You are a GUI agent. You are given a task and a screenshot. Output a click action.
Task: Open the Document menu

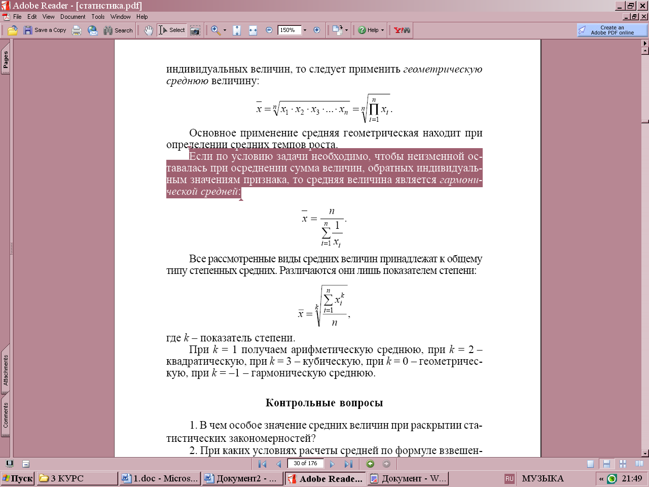coord(73,17)
